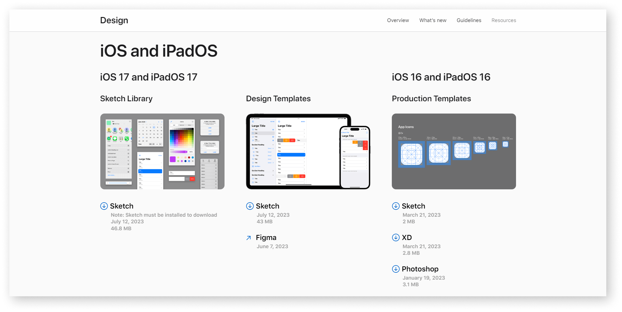This screenshot has width=622, height=312.
Task: Click the download icon beside Sketch Library's Sketch
Action: (104, 206)
